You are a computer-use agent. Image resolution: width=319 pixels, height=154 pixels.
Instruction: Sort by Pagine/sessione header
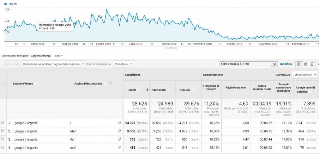pos(236,88)
